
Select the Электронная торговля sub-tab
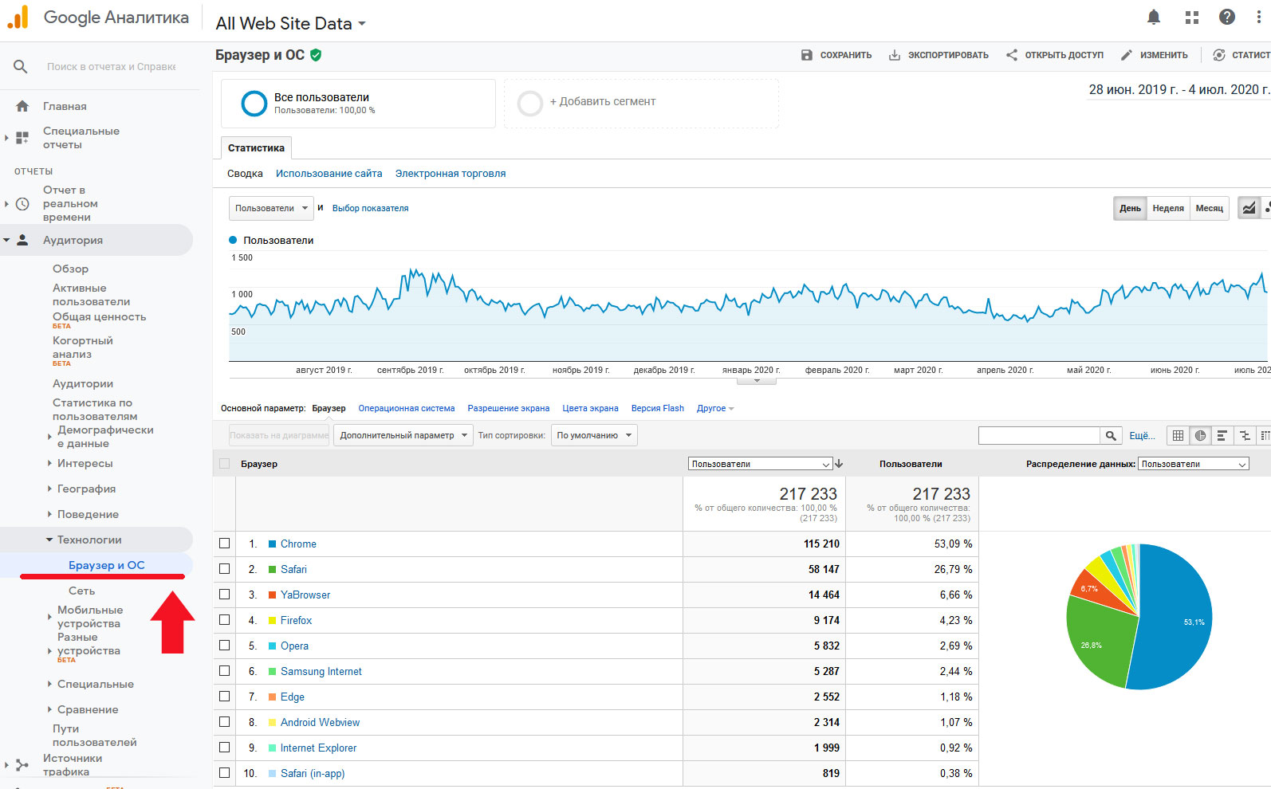pyautogui.click(x=451, y=173)
